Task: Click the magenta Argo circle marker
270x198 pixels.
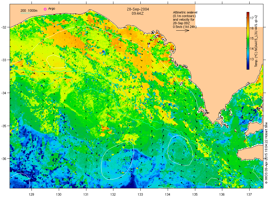Action: [x=45, y=9]
